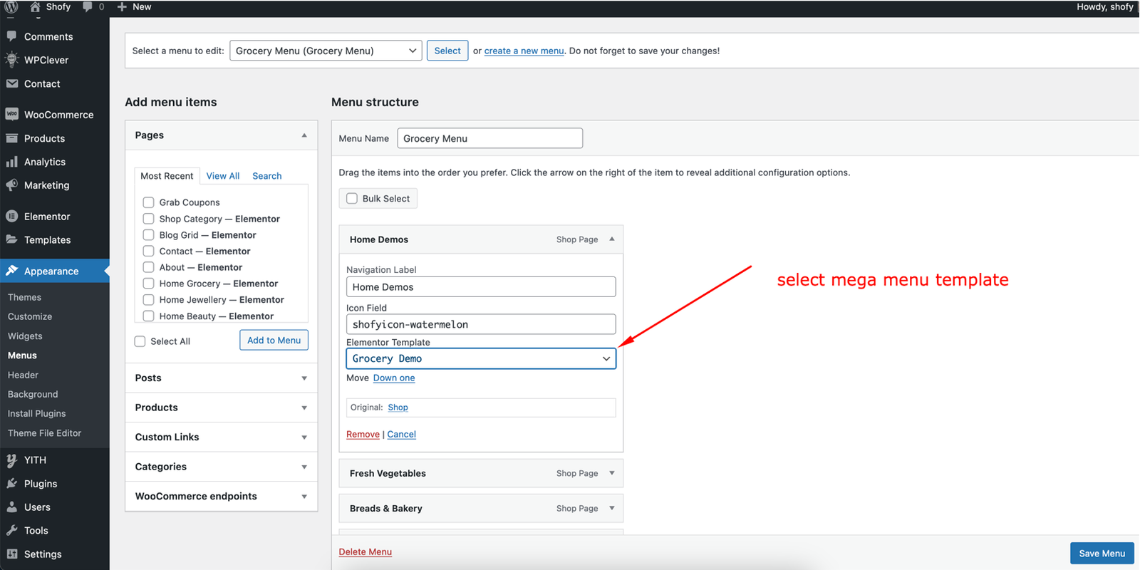Image resolution: width=1140 pixels, height=570 pixels.
Task: Open Elementor via its sidebar icon
Action: pyautogui.click(x=11, y=216)
